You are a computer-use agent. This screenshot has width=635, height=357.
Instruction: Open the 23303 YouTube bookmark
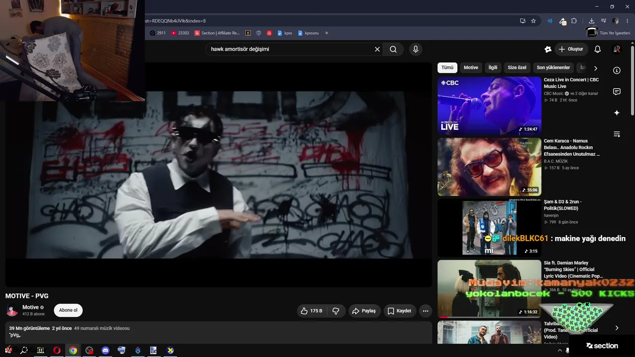coord(180,33)
